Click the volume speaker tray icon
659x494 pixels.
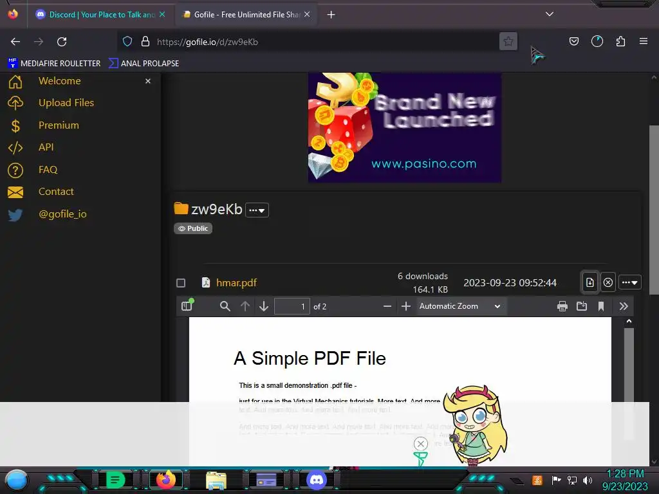(588, 480)
